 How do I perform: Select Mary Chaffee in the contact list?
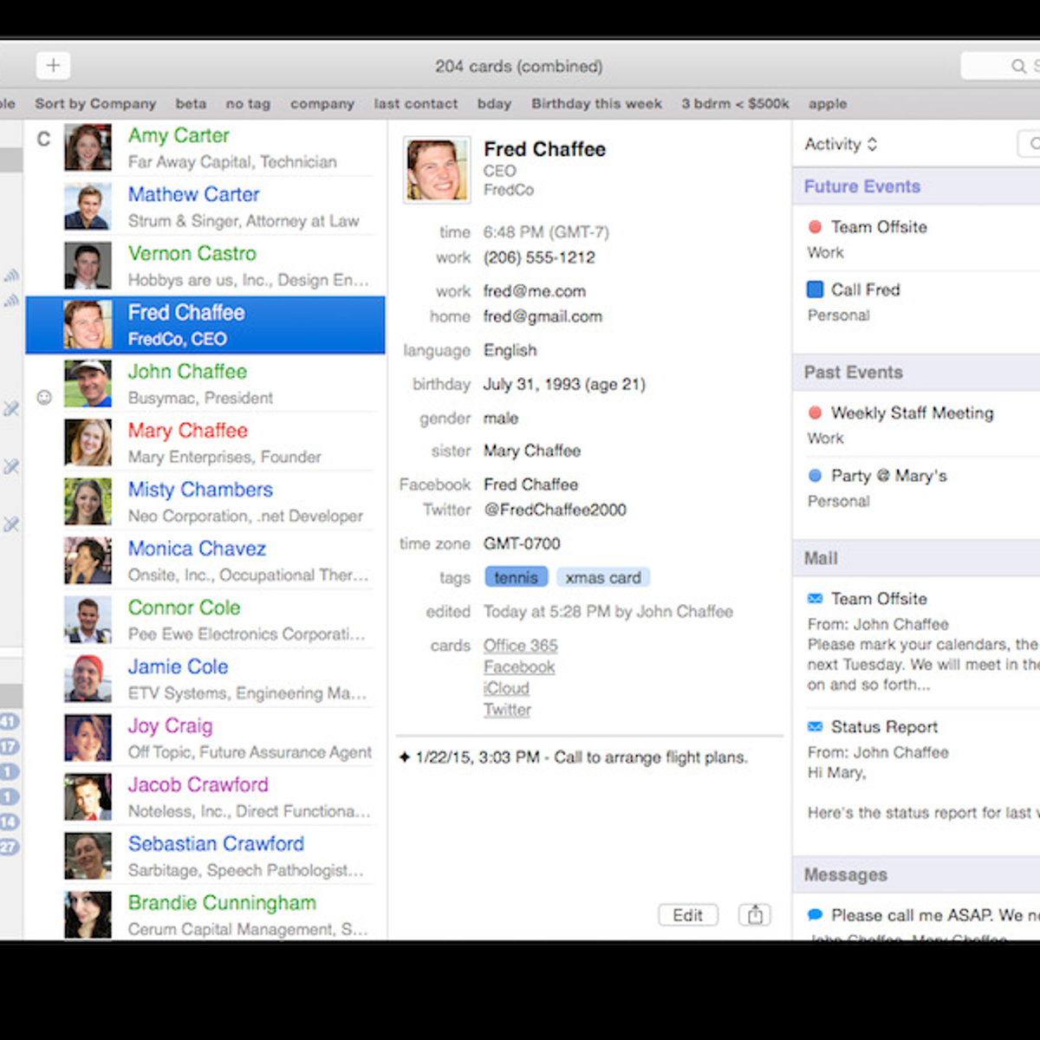pyautogui.click(x=188, y=431)
